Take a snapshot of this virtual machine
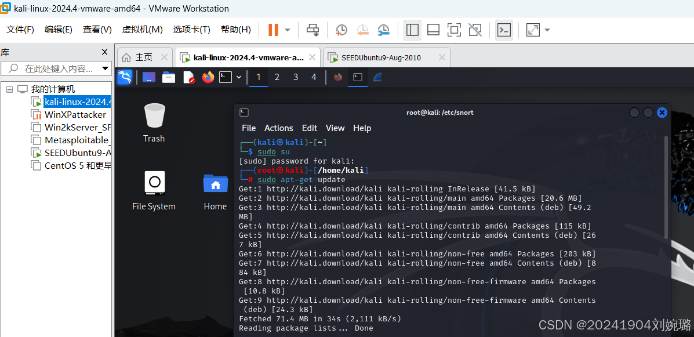The width and height of the screenshot is (694, 337). coord(341,30)
